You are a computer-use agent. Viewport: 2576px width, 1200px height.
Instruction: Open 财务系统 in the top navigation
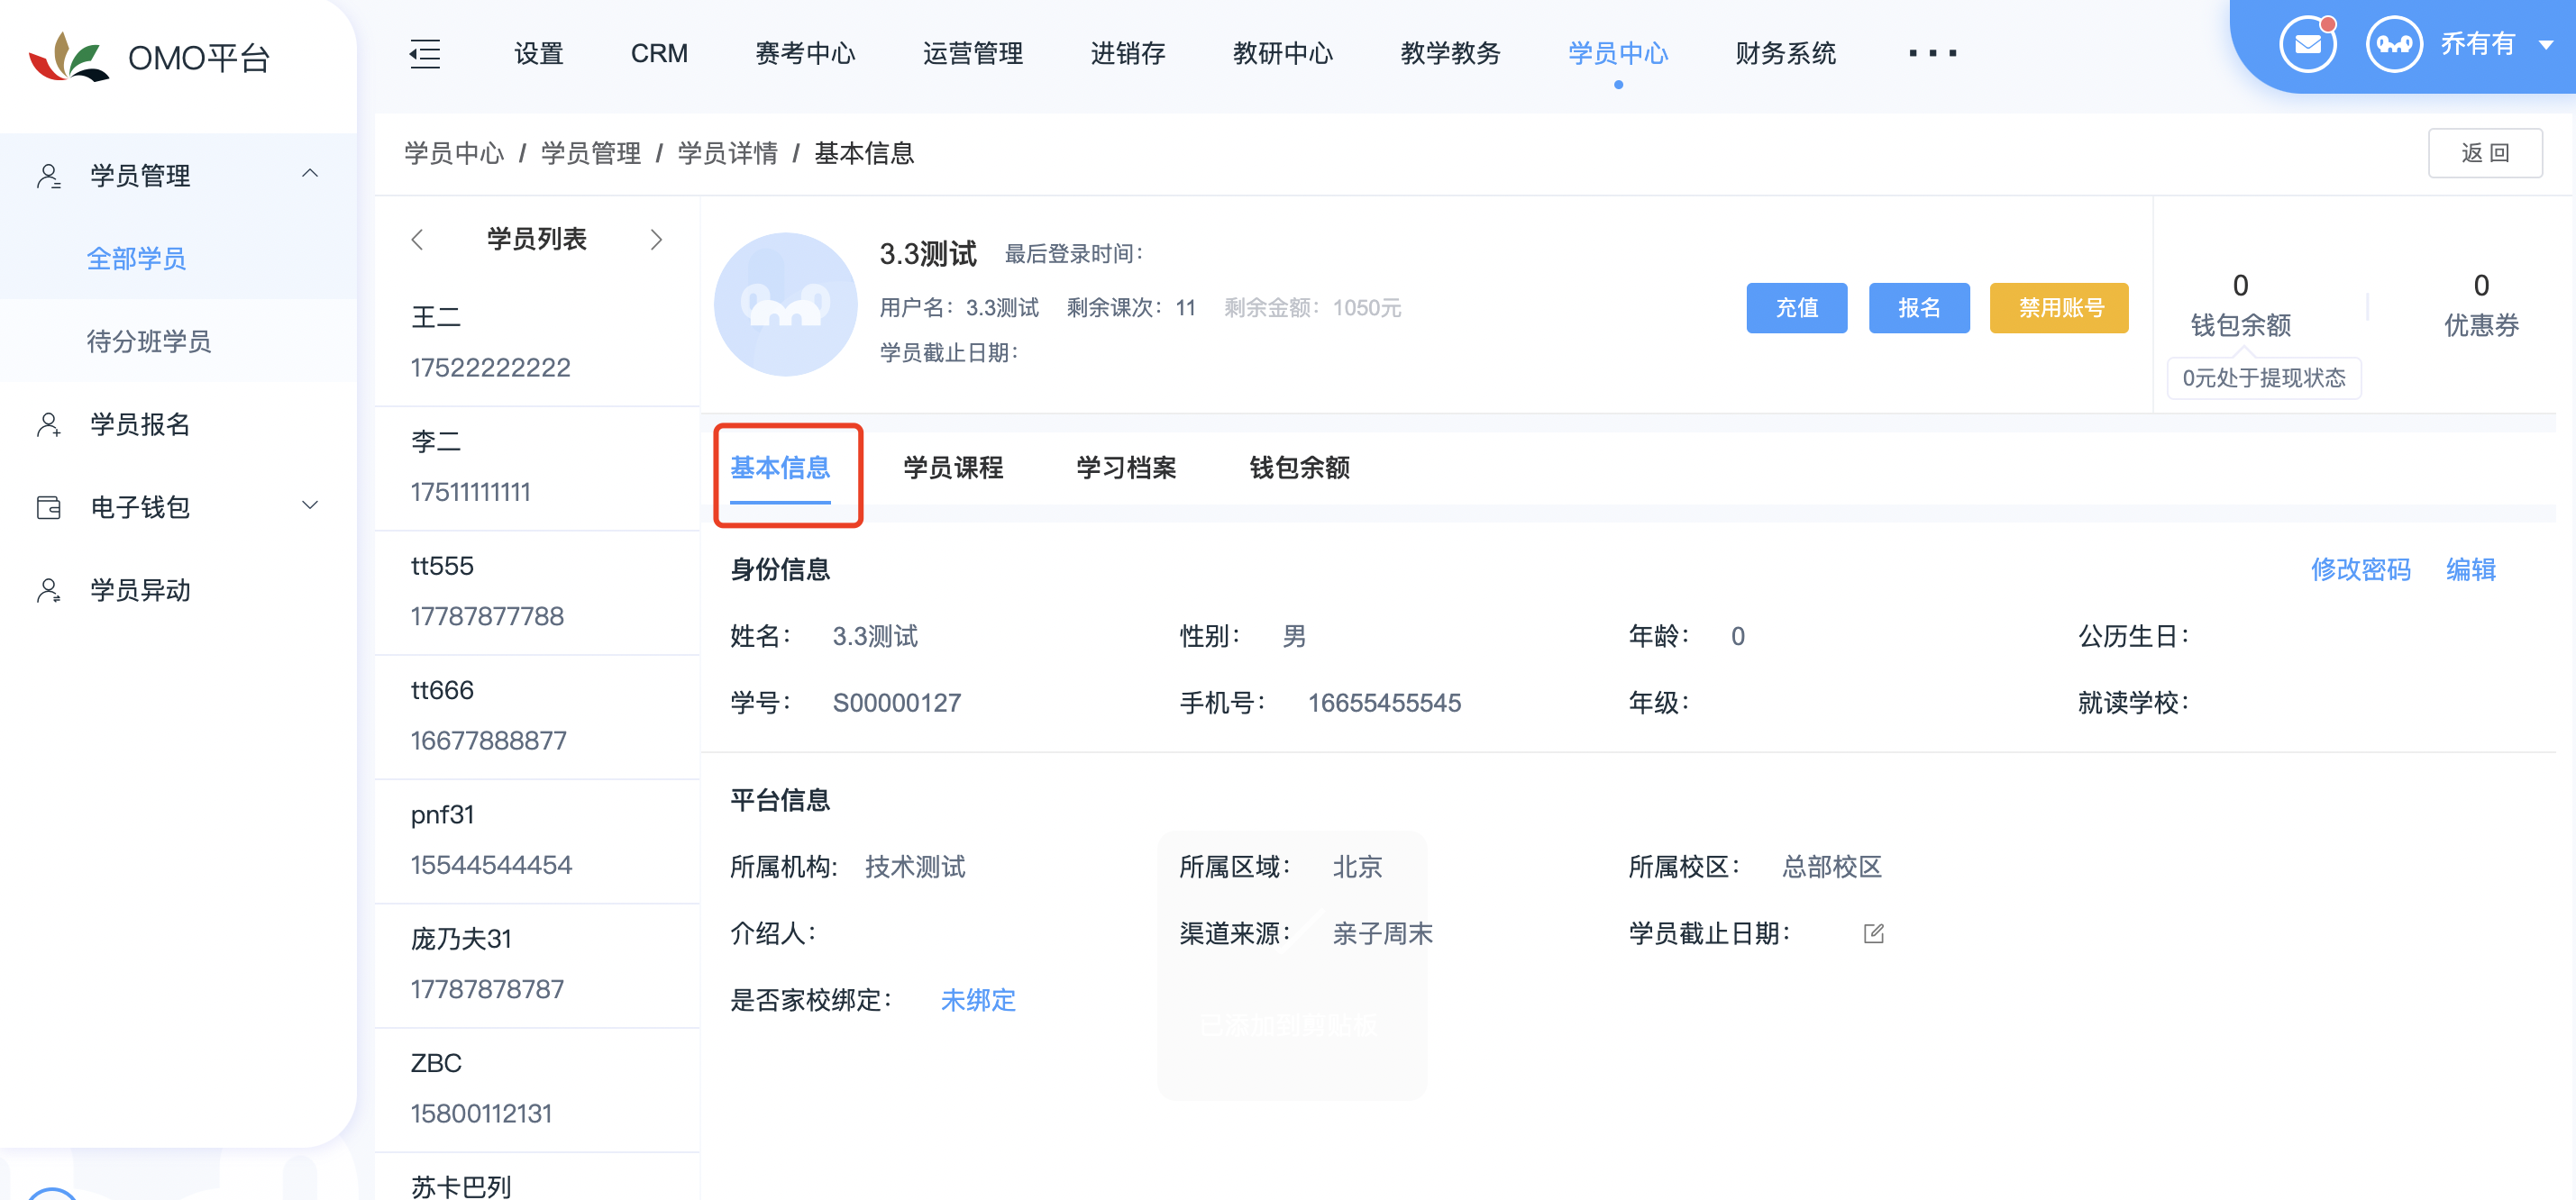(x=1785, y=53)
